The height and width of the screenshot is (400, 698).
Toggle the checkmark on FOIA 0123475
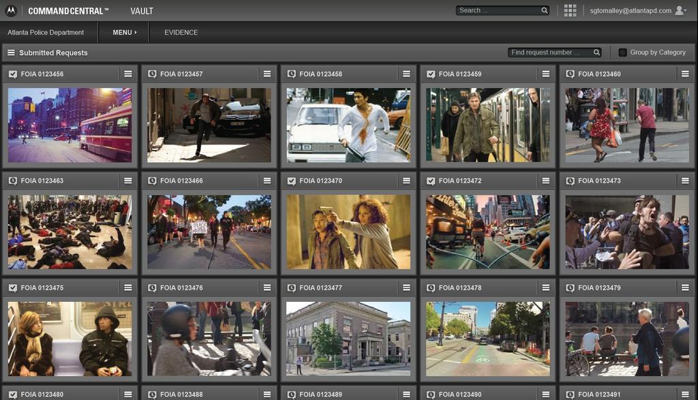coord(13,288)
